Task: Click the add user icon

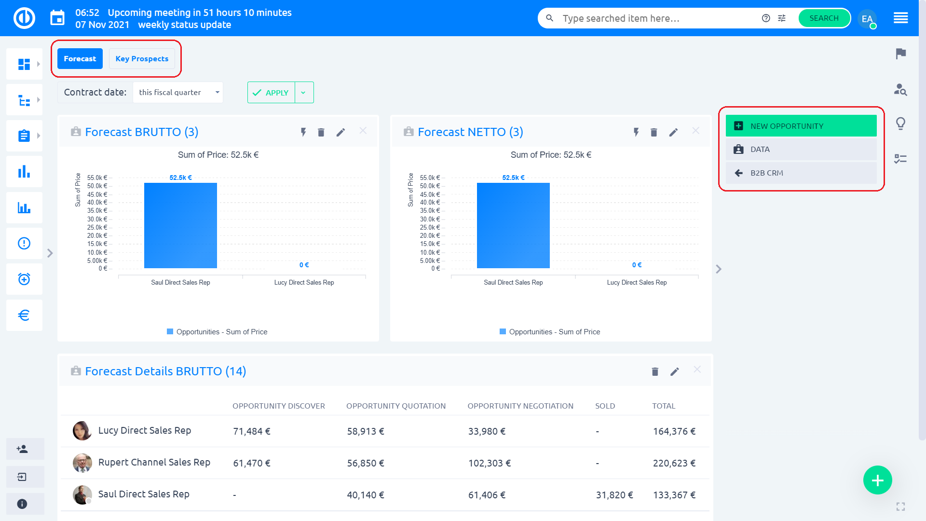Action: [x=22, y=449]
